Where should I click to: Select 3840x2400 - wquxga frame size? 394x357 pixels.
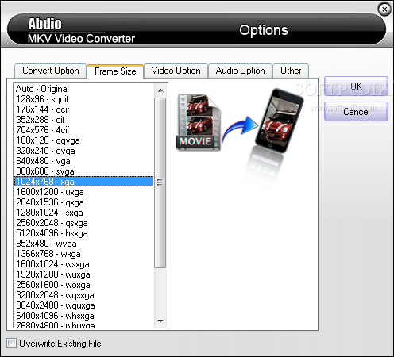click(83, 305)
